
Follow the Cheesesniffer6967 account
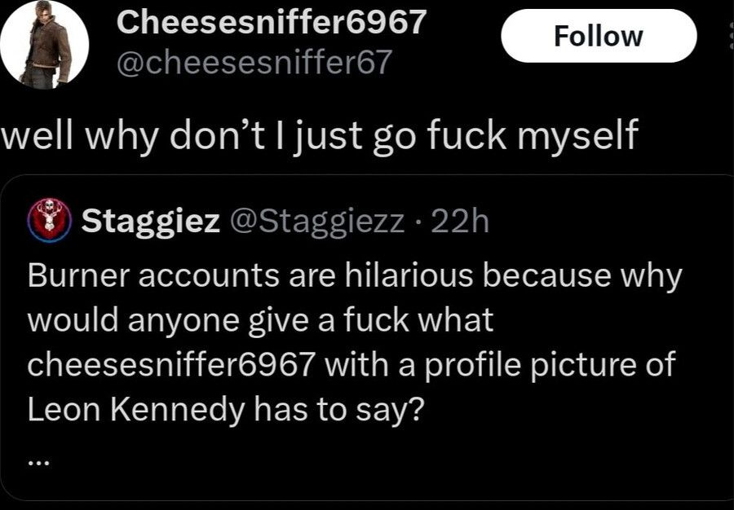[599, 35]
